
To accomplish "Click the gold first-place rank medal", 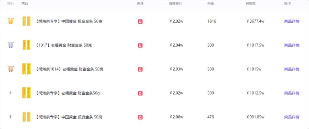I will 11,21.
